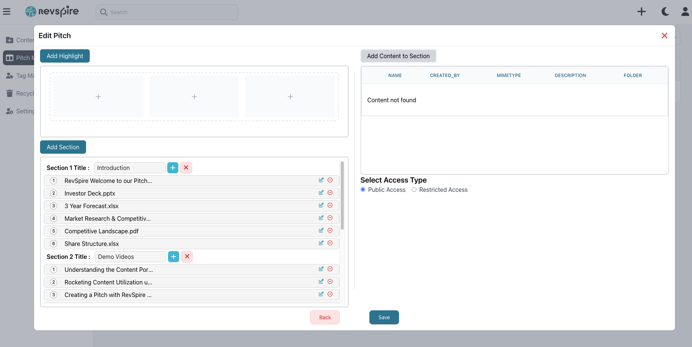
Task: Click the teal plus next to Demo Videos
Action: pos(173,256)
